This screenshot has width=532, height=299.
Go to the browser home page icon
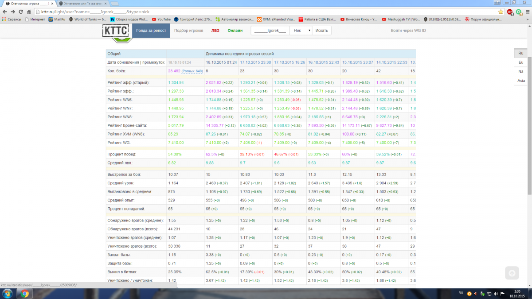[29, 12]
